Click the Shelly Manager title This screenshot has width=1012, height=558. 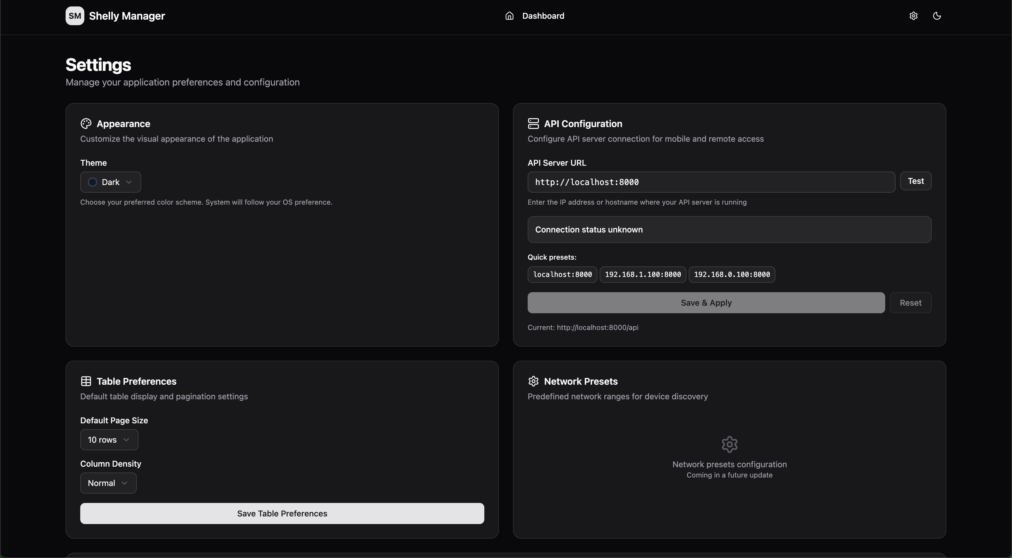pos(127,16)
